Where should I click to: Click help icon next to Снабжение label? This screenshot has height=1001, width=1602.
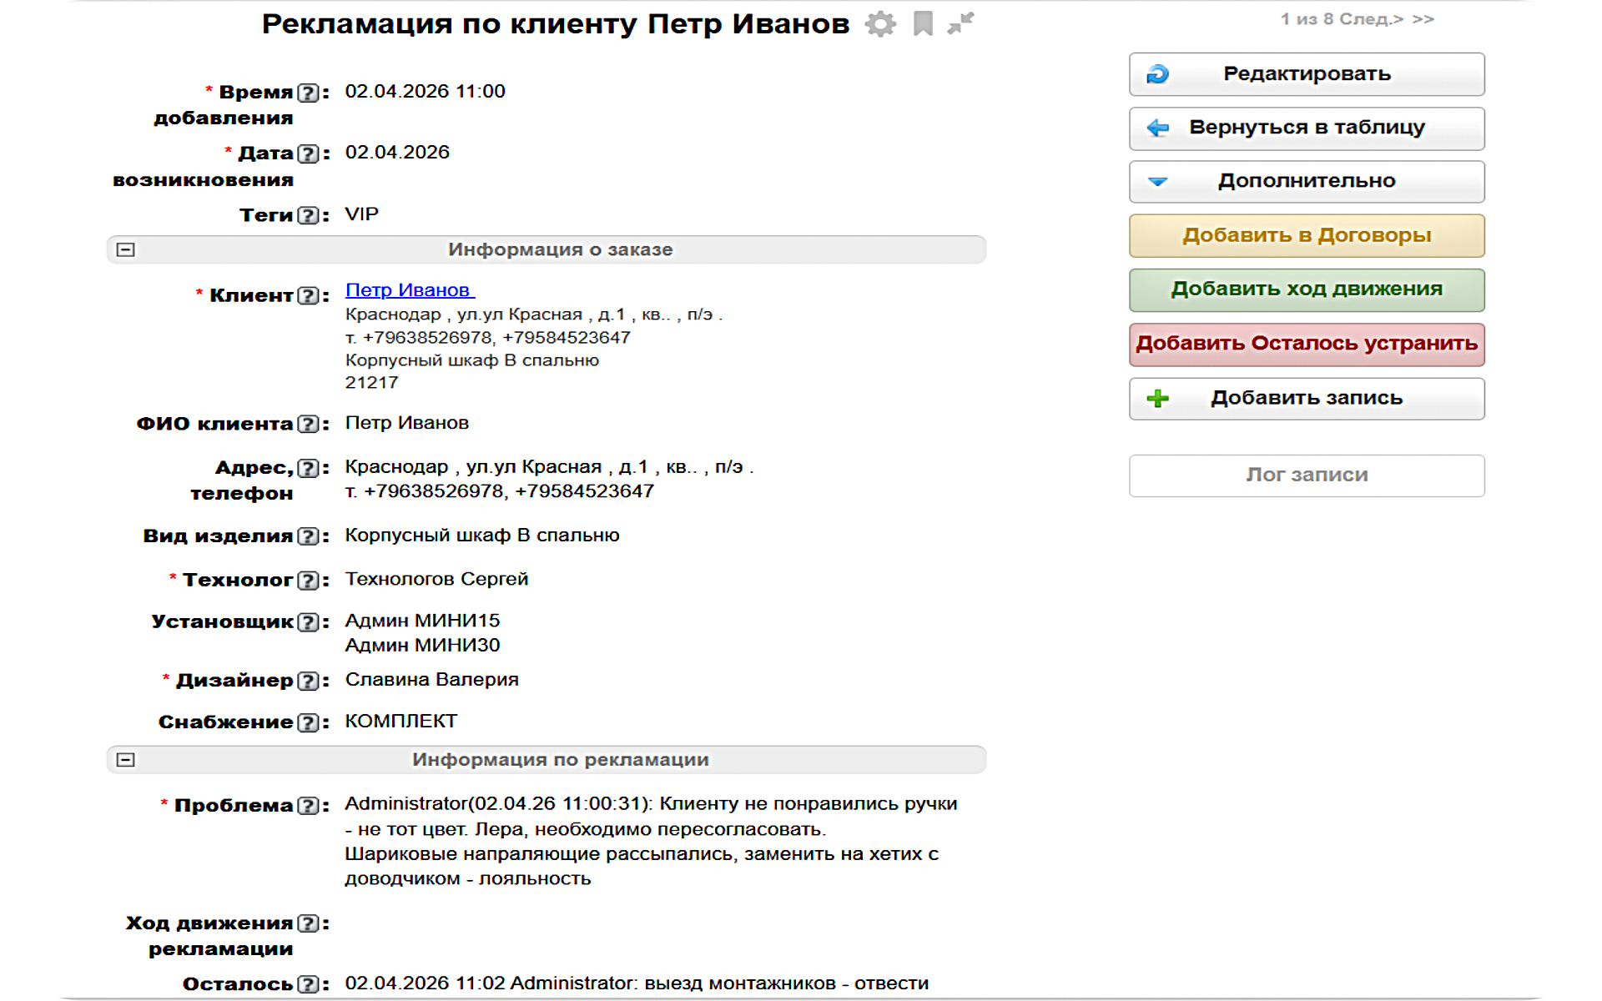pyautogui.click(x=309, y=722)
